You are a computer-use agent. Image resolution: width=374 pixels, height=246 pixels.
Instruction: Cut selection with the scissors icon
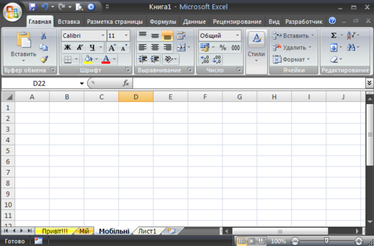pyautogui.click(x=44, y=36)
